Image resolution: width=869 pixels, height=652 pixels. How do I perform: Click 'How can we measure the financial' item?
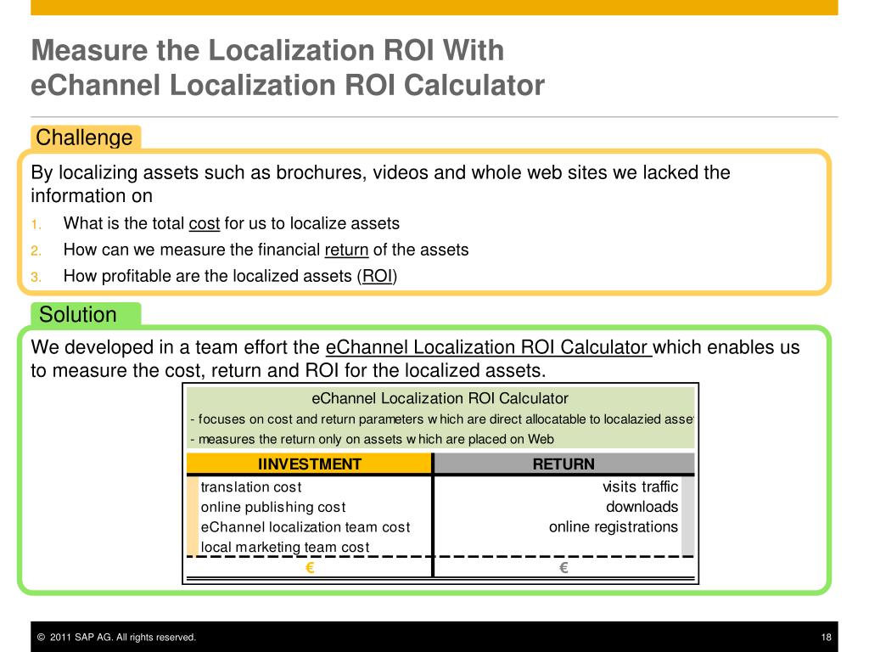266,250
